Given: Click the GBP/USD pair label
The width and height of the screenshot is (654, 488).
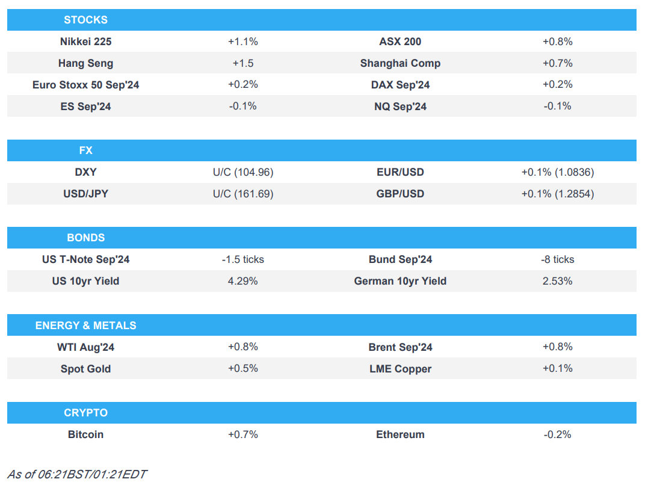Looking at the screenshot, I should click(x=400, y=194).
